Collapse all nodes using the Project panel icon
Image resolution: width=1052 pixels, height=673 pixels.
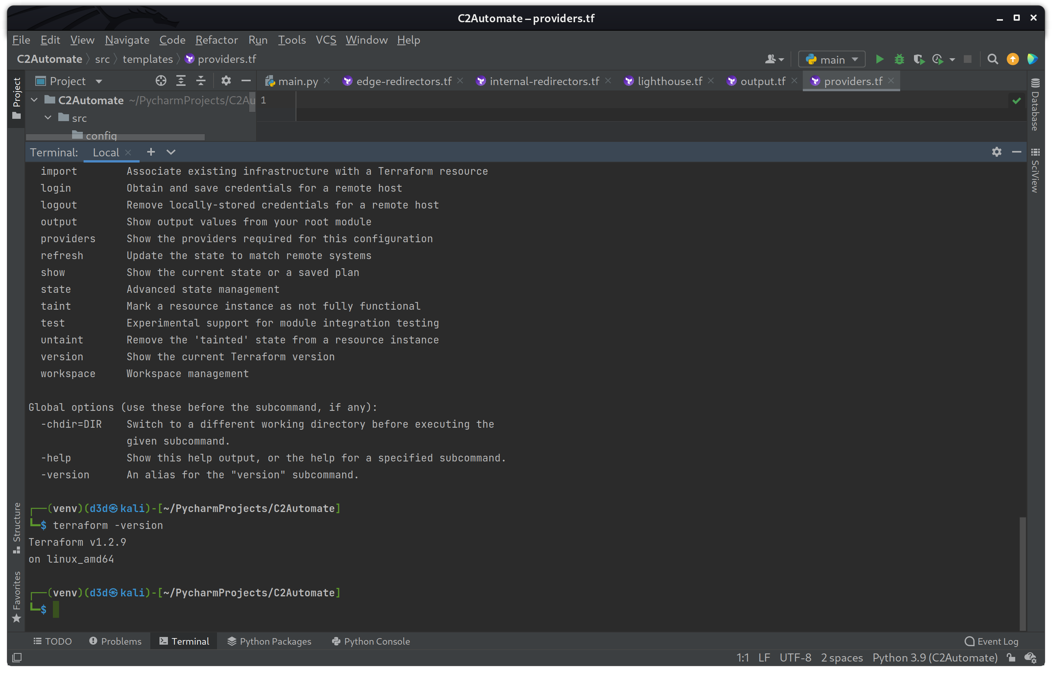point(200,80)
